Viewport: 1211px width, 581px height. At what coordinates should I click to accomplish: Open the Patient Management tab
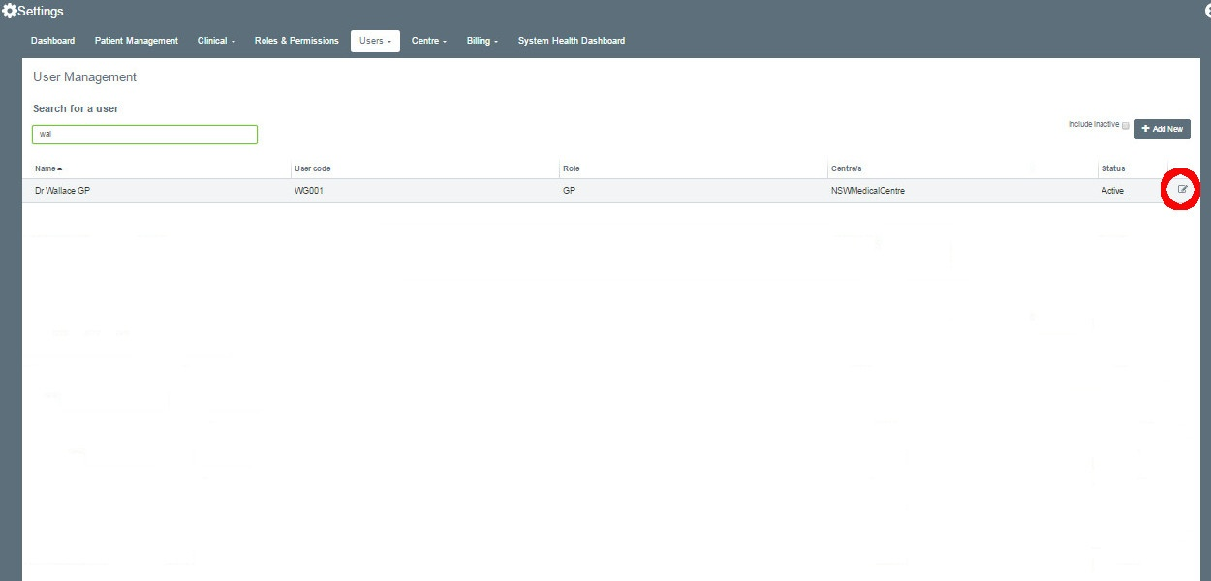(x=136, y=41)
